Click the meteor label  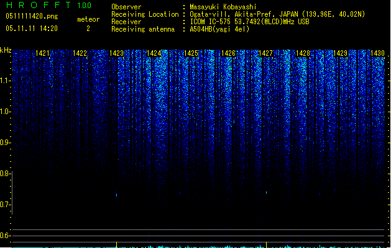88,19
